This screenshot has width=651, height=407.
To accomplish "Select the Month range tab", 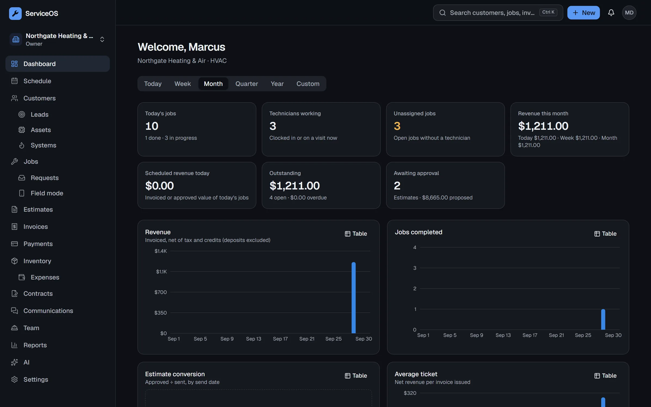I will tap(213, 84).
